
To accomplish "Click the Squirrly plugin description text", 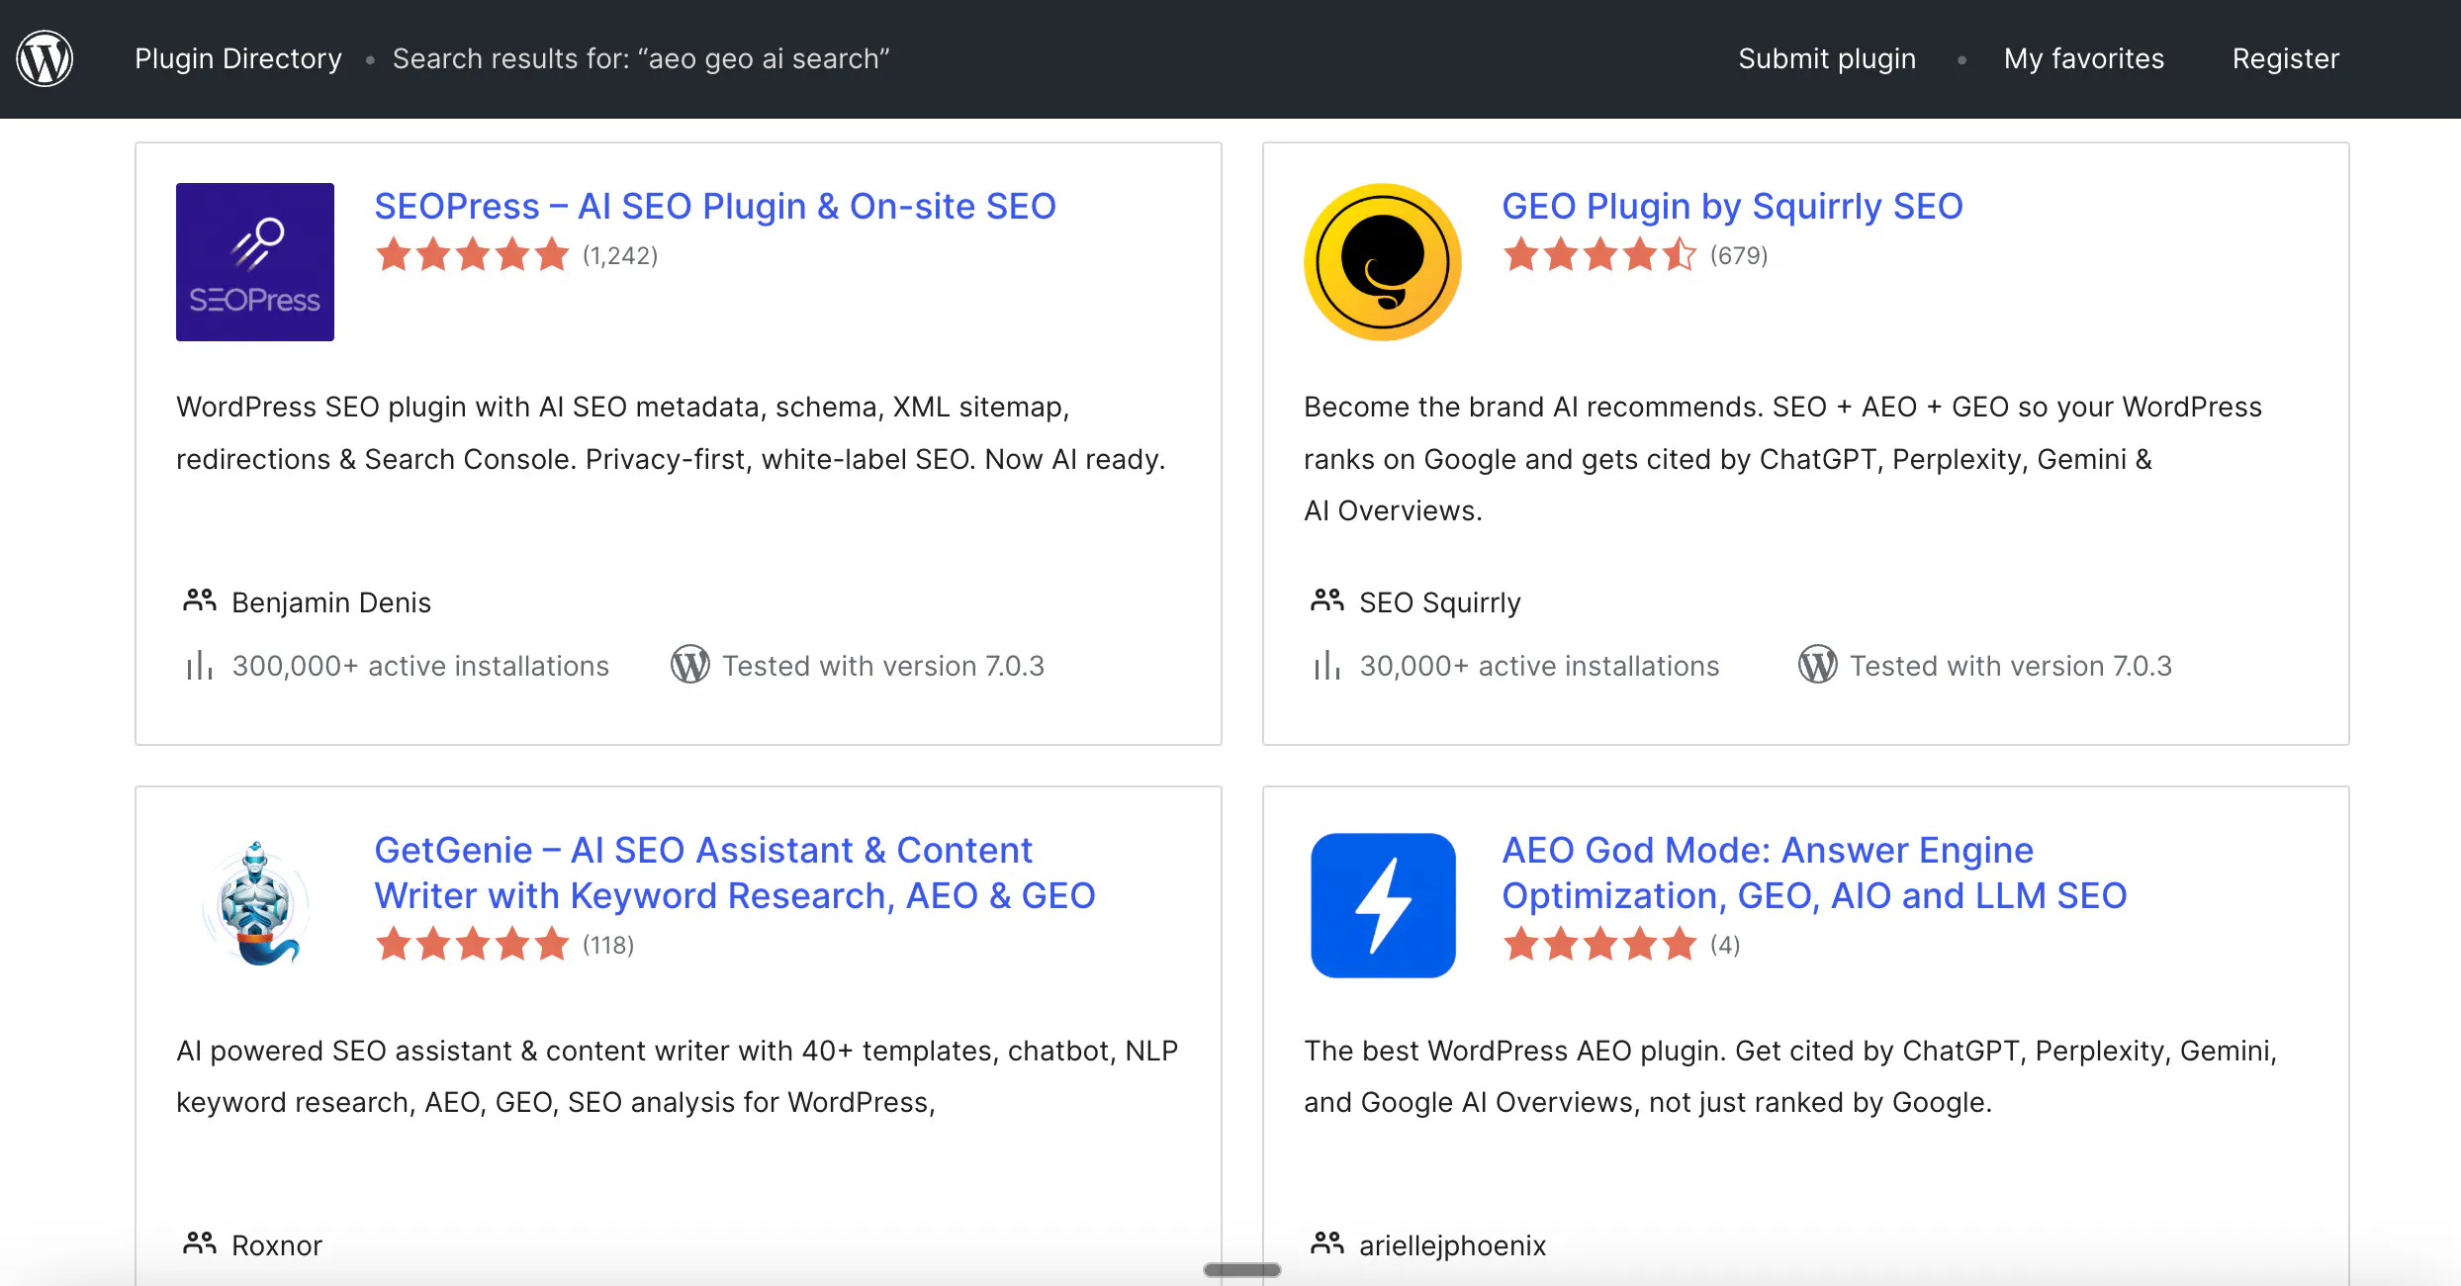I will click(x=1782, y=459).
